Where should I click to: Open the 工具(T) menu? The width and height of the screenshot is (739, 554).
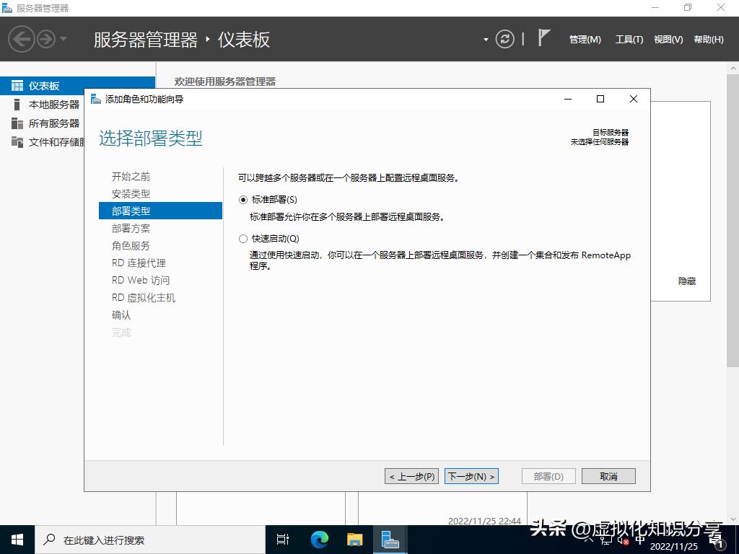629,40
